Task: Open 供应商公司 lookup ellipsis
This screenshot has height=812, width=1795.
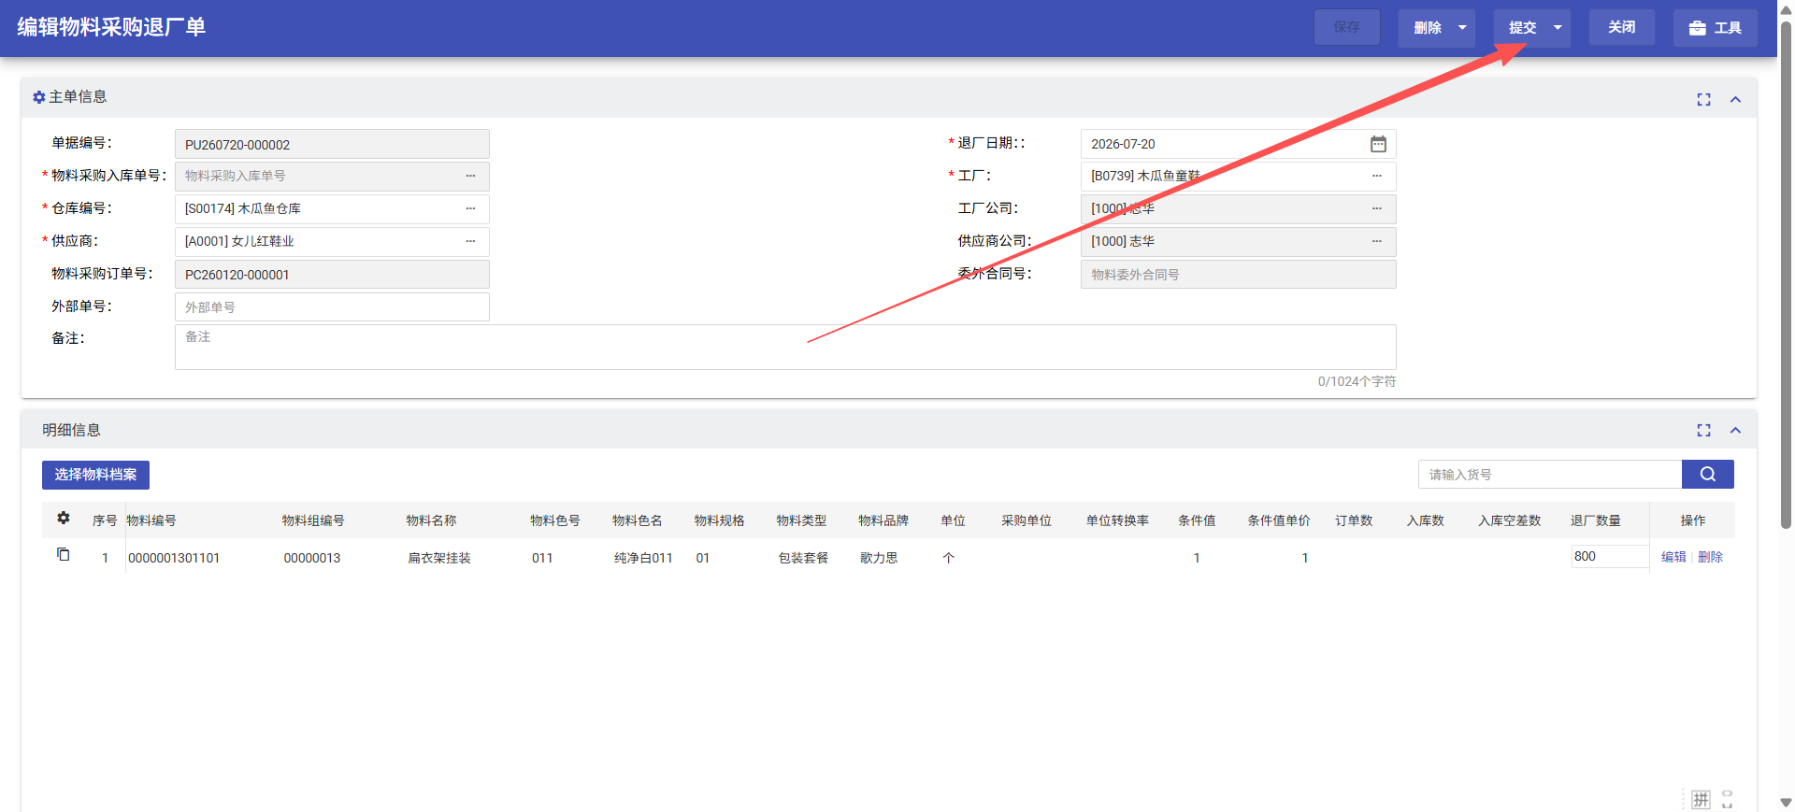Action: coord(1376,241)
